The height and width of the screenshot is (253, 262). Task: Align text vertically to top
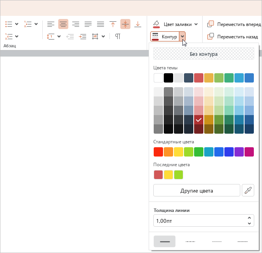113,24
